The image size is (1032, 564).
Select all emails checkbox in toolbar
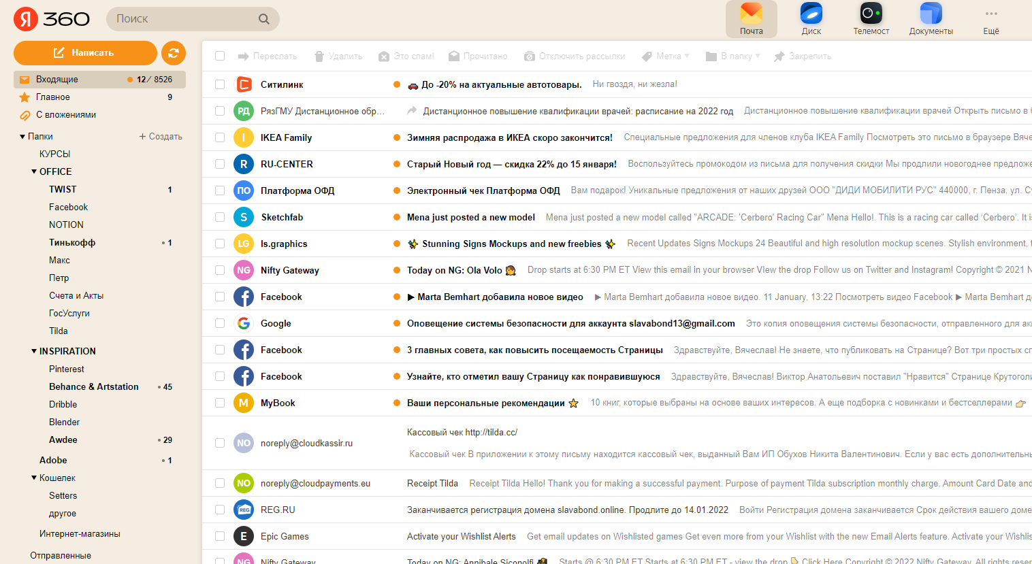point(220,56)
